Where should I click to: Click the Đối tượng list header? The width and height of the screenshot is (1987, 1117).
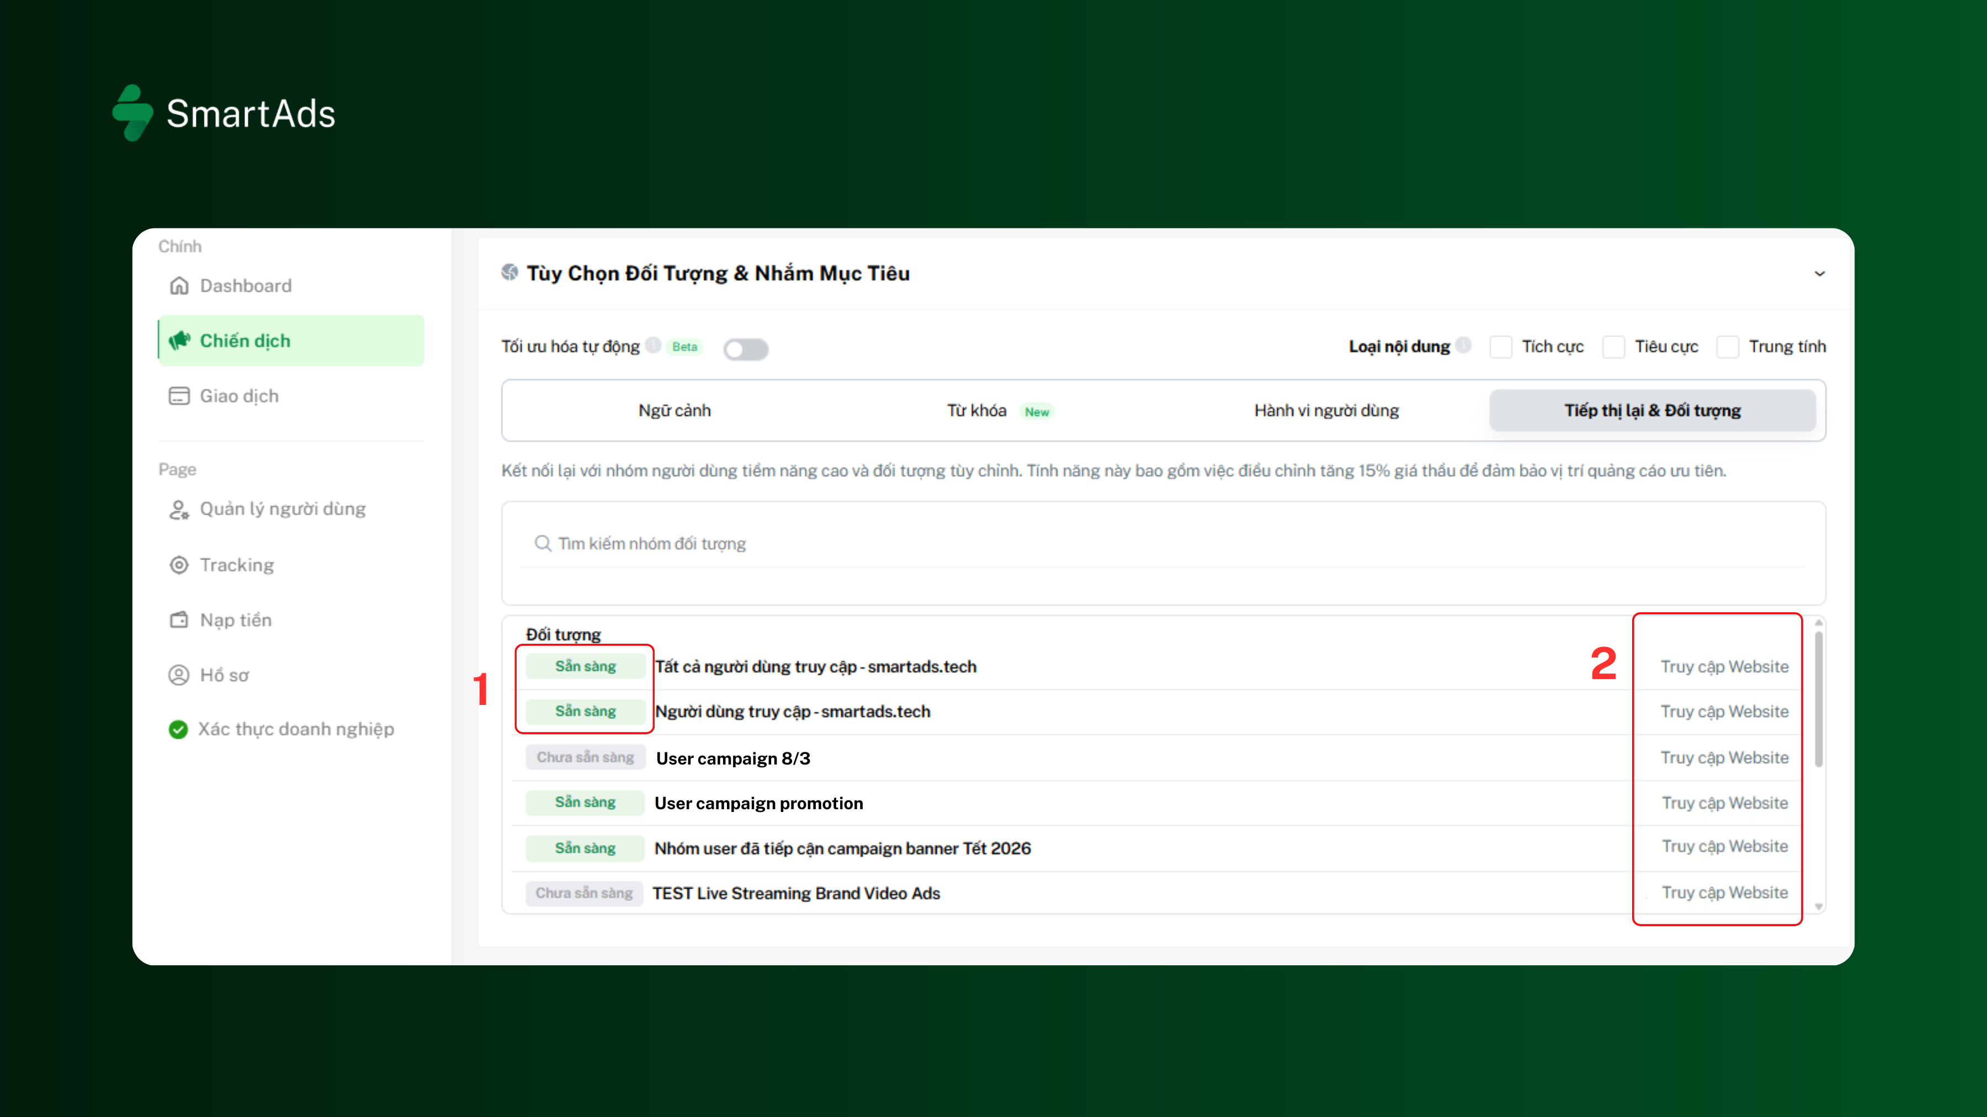pos(563,634)
